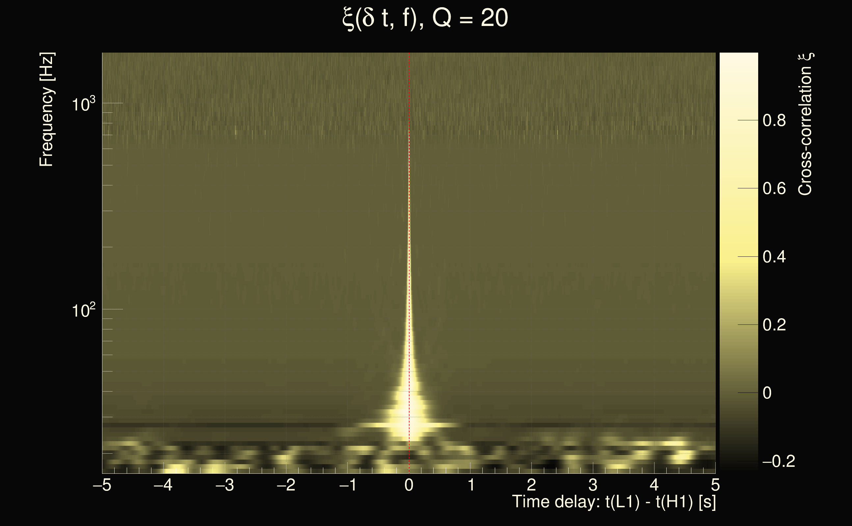Image resolution: width=852 pixels, height=526 pixels.
Task: Click the –5 tick on time axis
Action: 102,485
